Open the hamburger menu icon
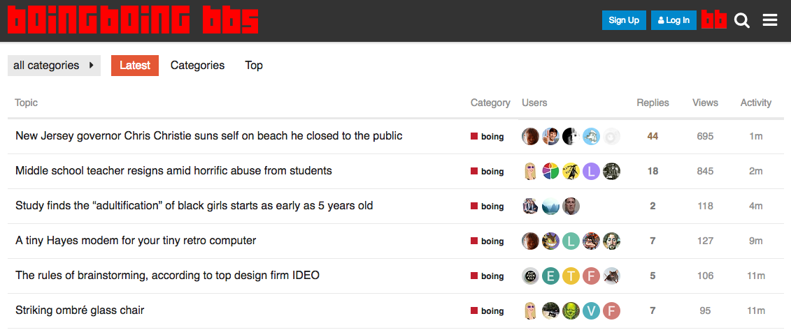The height and width of the screenshot is (330, 791). pos(770,20)
